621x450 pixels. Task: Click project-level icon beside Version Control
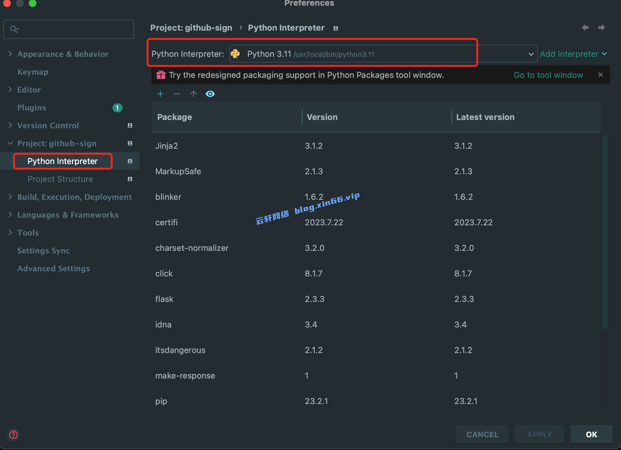coord(130,125)
